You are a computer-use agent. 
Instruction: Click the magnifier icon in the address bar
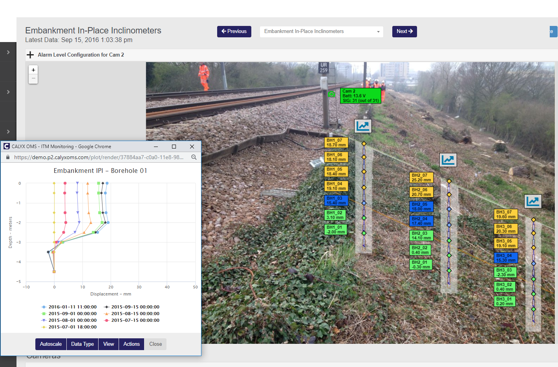point(194,157)
